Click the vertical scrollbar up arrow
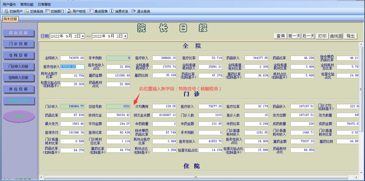365x181 pixels. pyautogui.click(x=361, y=44)
